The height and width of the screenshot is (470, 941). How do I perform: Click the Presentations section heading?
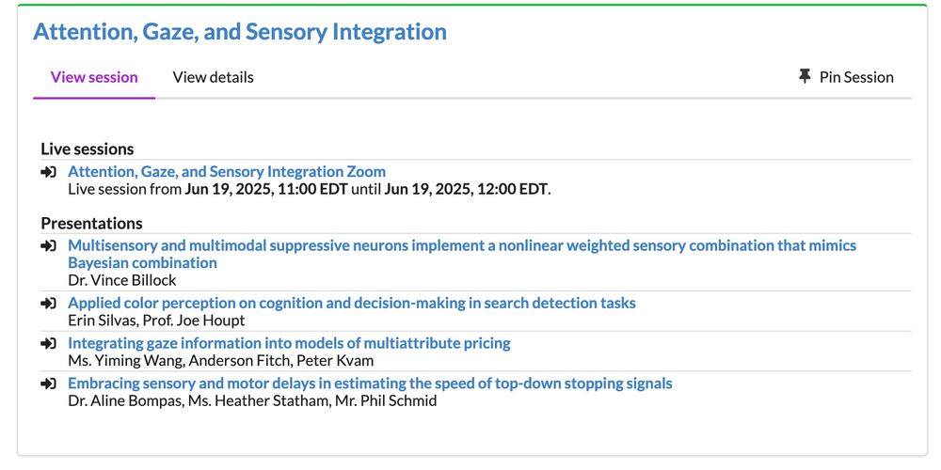point(92,224)
